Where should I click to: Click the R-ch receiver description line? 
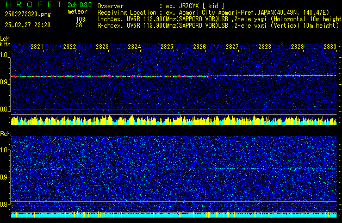[x=218, y=26]
